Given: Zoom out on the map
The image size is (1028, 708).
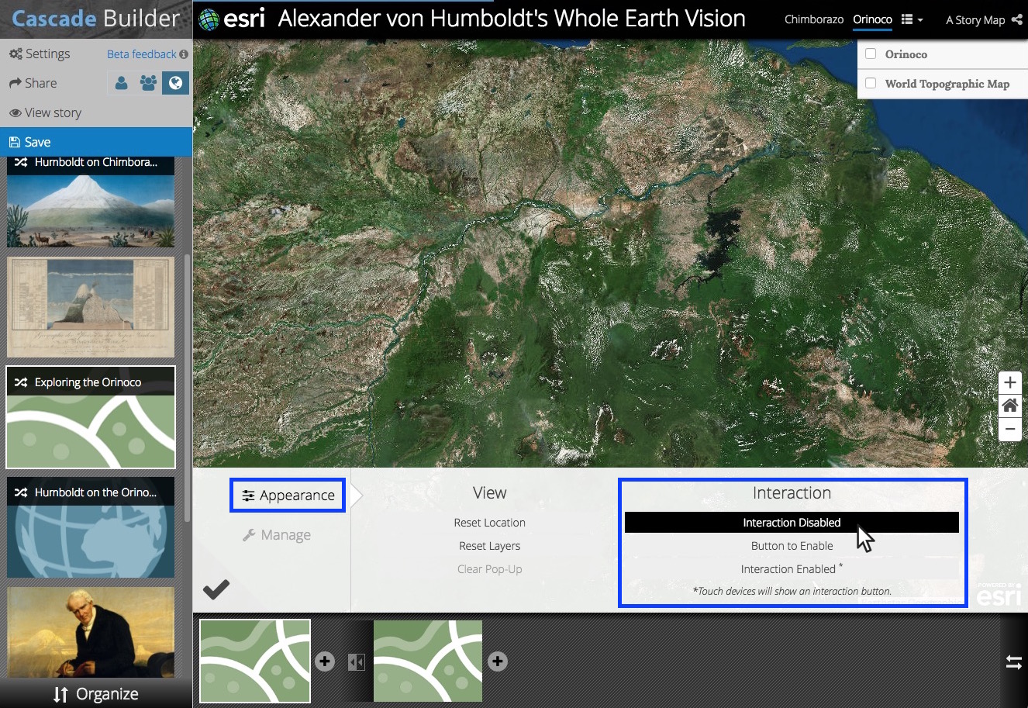Looking at the screenshot, I should 1009,429.
